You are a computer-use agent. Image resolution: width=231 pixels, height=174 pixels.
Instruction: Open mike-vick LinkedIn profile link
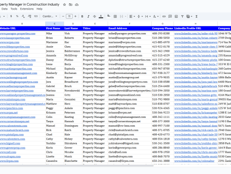coord(196,33)
